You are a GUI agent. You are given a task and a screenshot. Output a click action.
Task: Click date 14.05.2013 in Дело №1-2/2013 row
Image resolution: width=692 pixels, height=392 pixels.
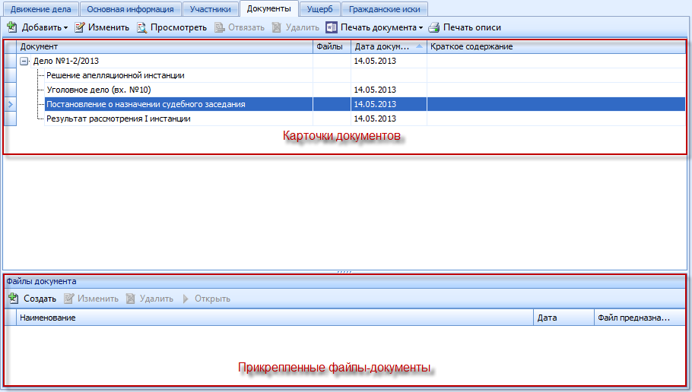click(x=375, y=61)
